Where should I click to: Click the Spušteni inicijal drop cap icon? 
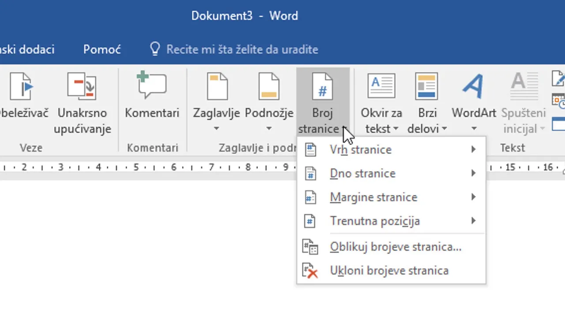coord(524,86)
